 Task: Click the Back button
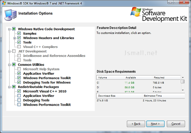(136, 124)
